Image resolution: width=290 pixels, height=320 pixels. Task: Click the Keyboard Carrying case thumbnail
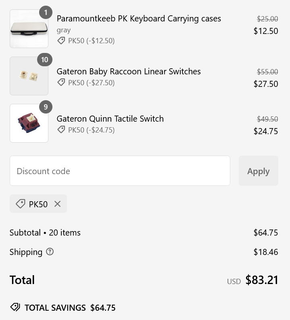29,29
